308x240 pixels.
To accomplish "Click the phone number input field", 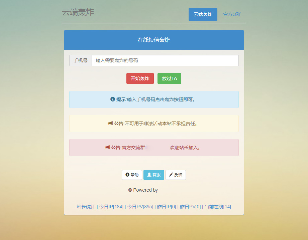I will [164, 60].
